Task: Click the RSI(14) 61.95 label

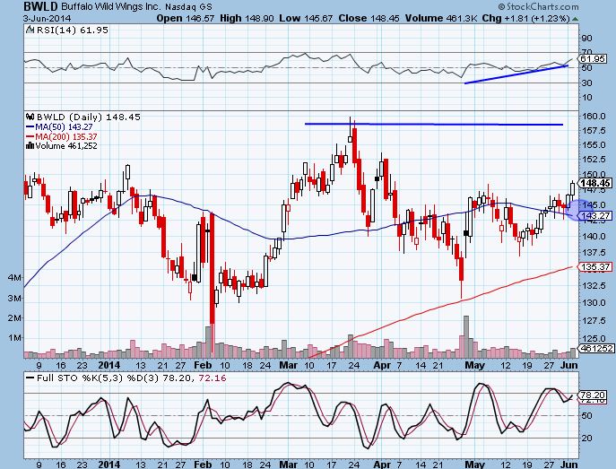Action: [x=72, y=30]
